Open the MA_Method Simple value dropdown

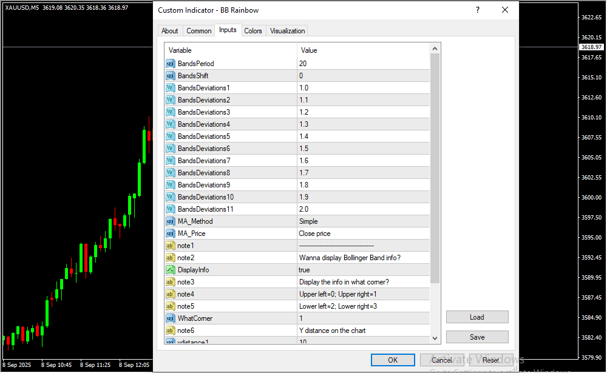[363, 221]
